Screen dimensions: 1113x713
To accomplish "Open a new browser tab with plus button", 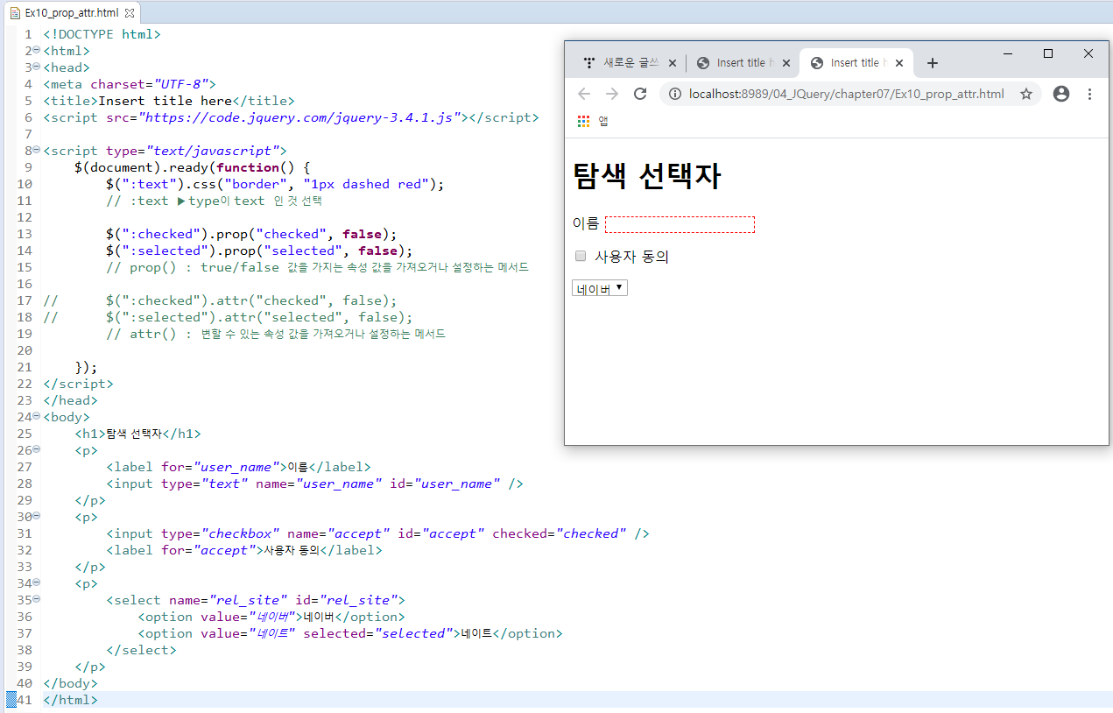I will (933, 63).
